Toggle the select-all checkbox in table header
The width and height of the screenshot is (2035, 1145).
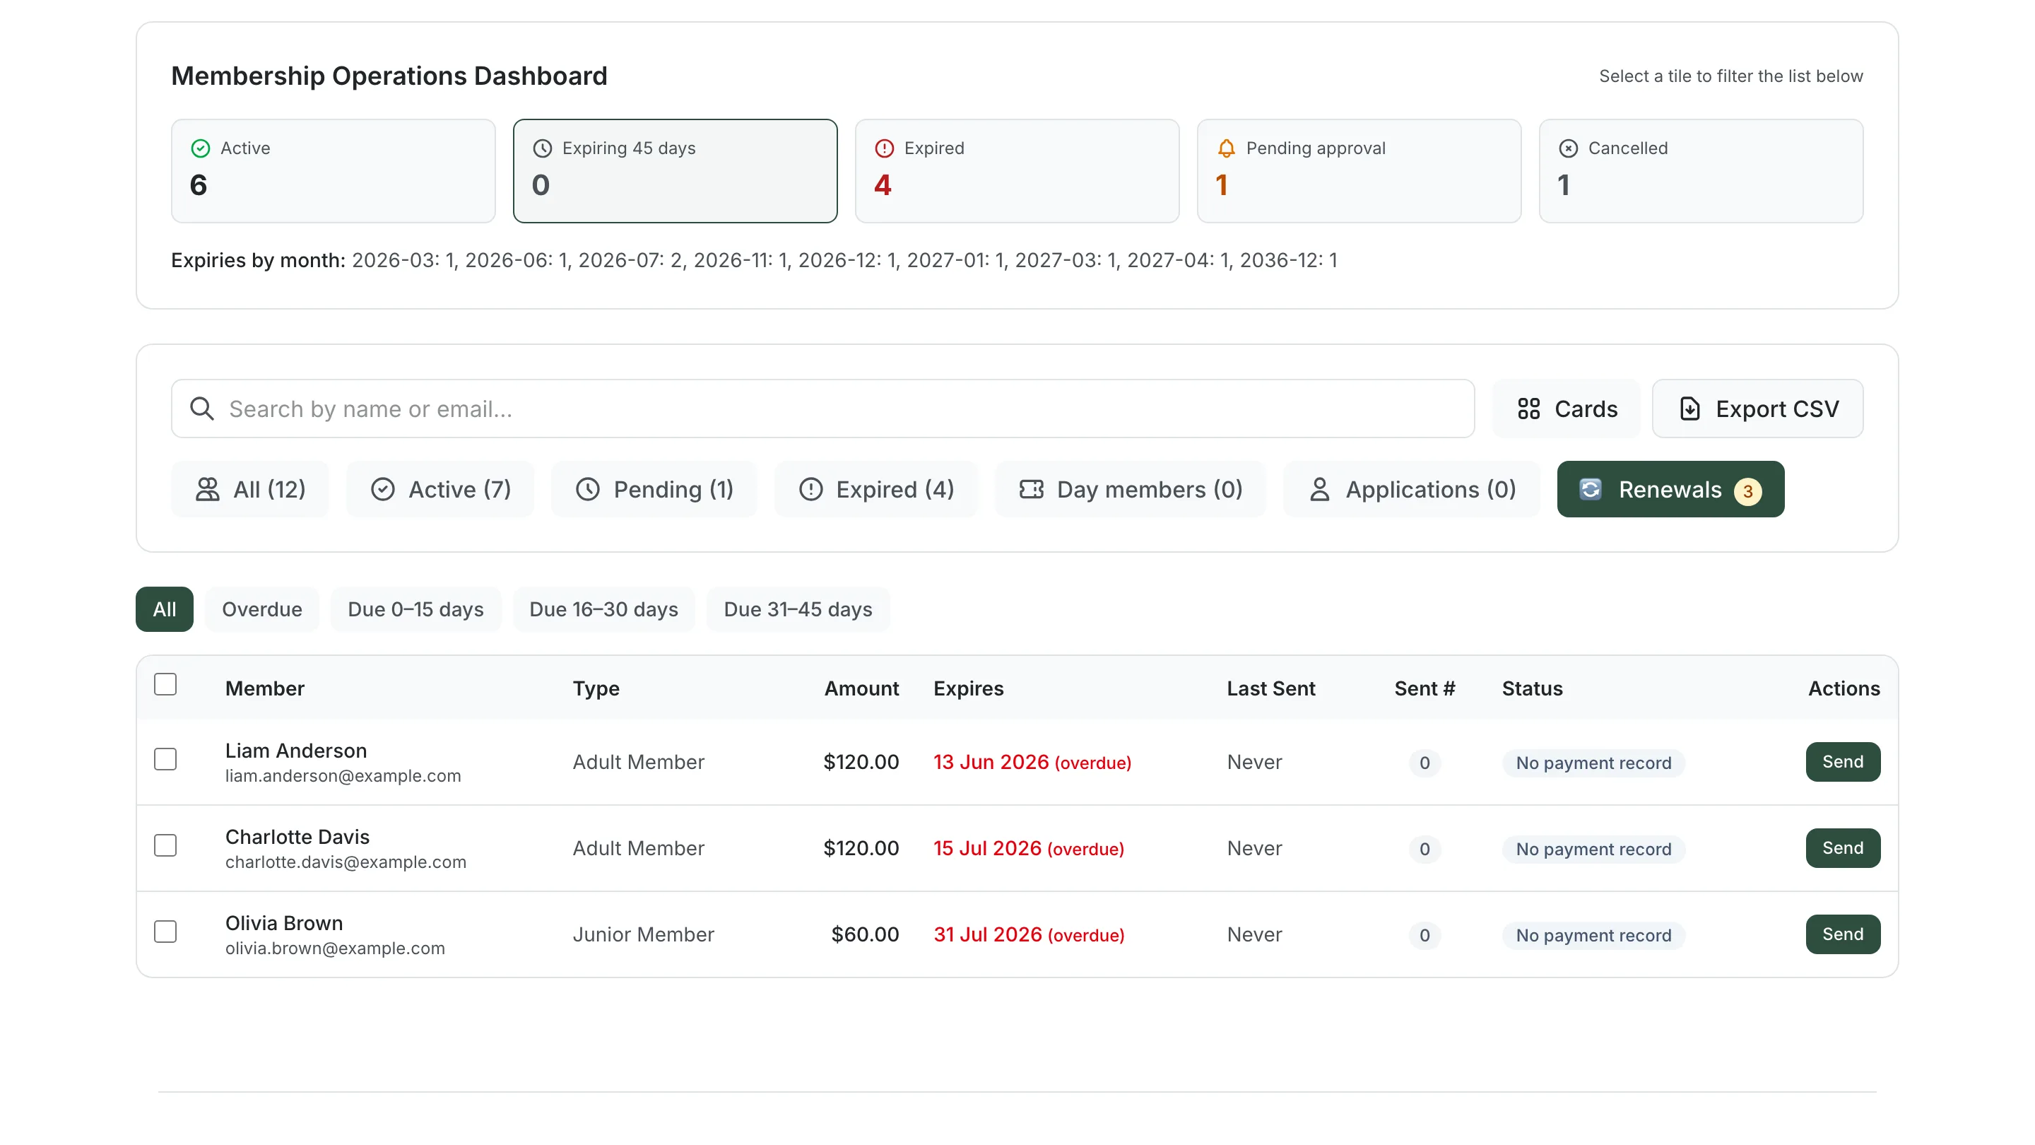[x=165, y=684]
